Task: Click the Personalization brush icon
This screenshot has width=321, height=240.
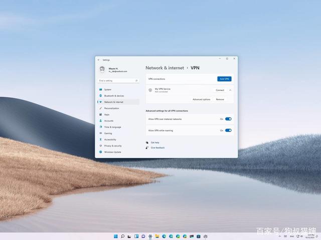Action: (100, 108)
